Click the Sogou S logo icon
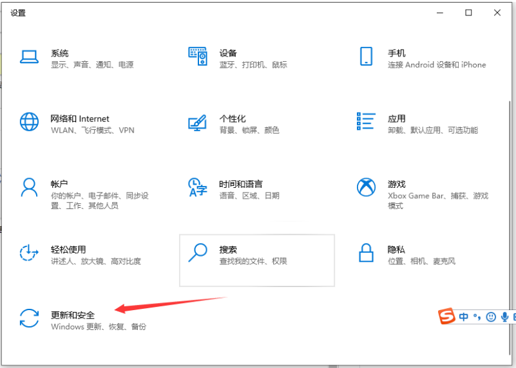 click(447, 317)
